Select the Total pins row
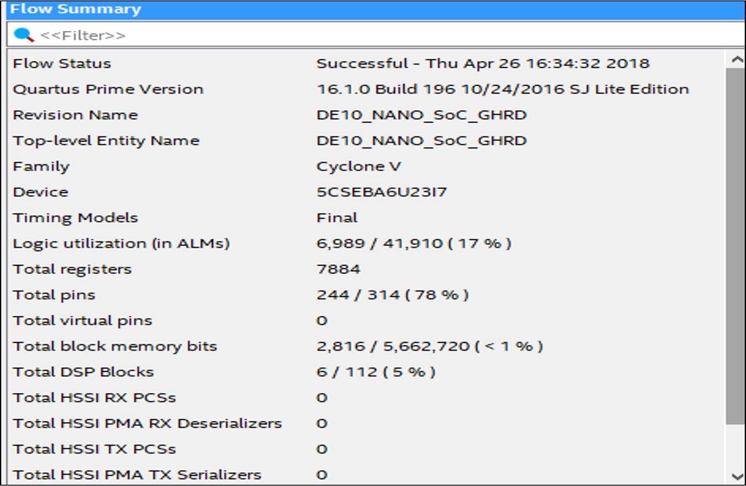This screenshot has width=746, height=486. click(54, 295)
